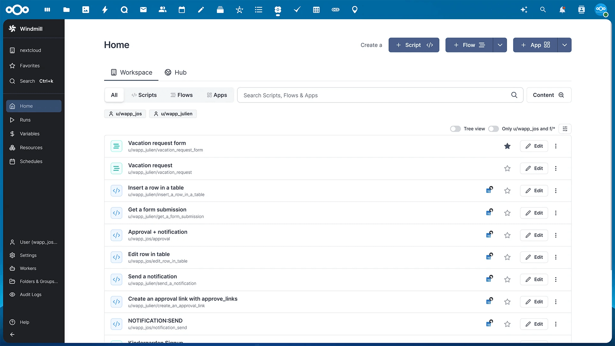Click the Search Scripts, Flows & Apps field
This screenshot has width=615, height=346.
[x=352, y=95]
